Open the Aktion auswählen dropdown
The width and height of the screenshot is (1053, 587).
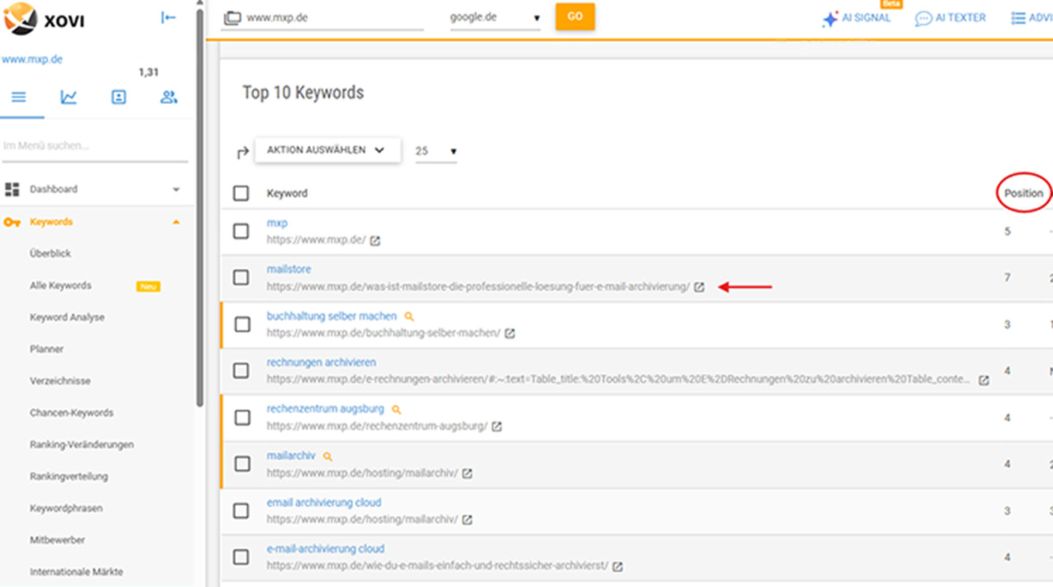pos(327,150)
